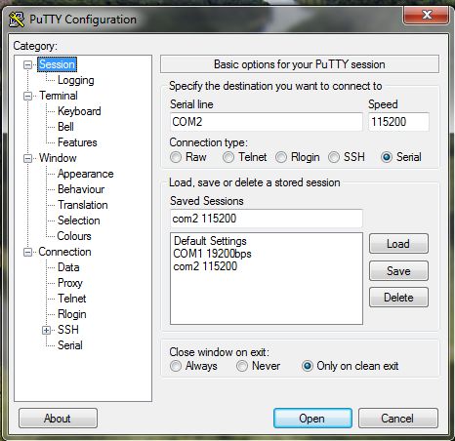Collapse the Window tree node
This screenshot has width=455, height=441.
point(28,158)
